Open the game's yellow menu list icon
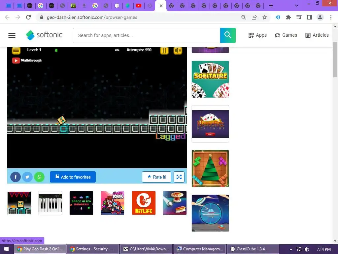 point(16,50)
